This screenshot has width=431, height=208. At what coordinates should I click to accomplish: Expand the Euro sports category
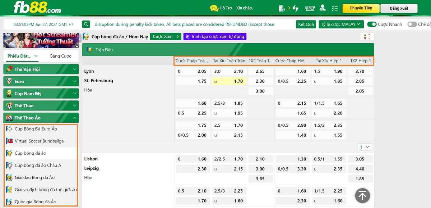(41, 81)
